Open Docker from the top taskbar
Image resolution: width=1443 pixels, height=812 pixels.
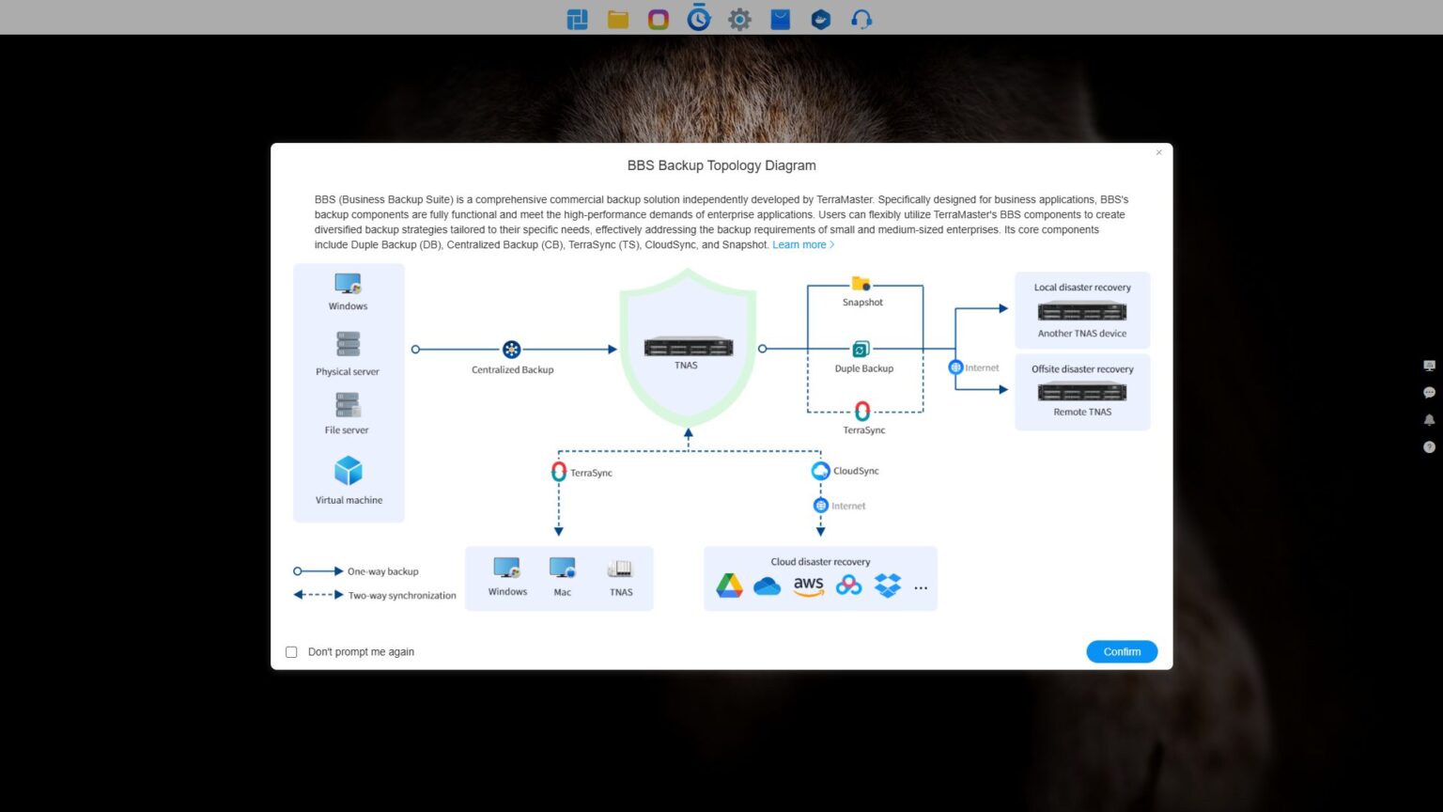(x=820, y=18)
